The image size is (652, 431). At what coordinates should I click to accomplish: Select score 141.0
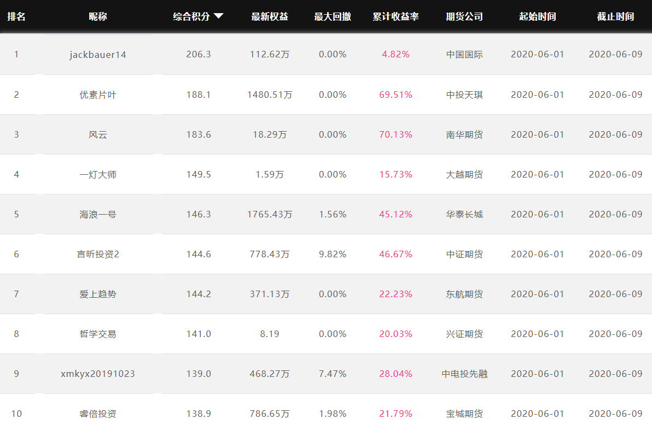(x=199, y=334)
